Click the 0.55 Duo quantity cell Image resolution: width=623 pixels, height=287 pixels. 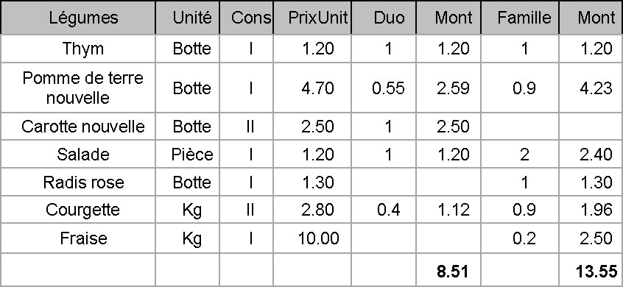click(384, 88)
